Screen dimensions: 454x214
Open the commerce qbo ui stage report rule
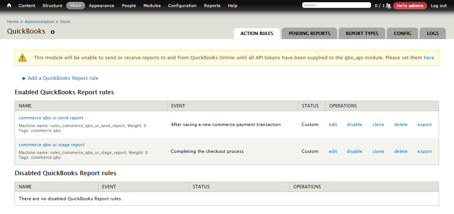52,145
